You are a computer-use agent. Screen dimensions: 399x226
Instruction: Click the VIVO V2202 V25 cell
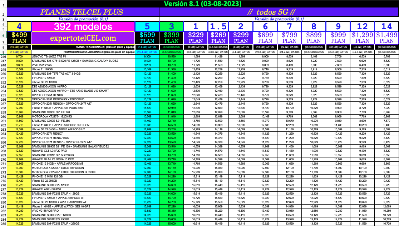(x=83, y=65)
